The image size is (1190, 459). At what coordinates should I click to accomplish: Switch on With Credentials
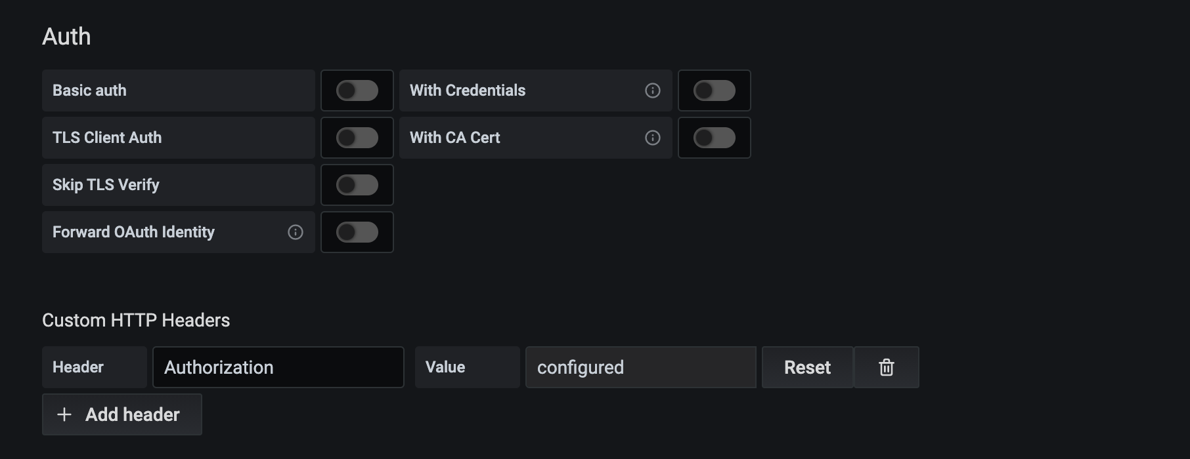coord(715,90)
